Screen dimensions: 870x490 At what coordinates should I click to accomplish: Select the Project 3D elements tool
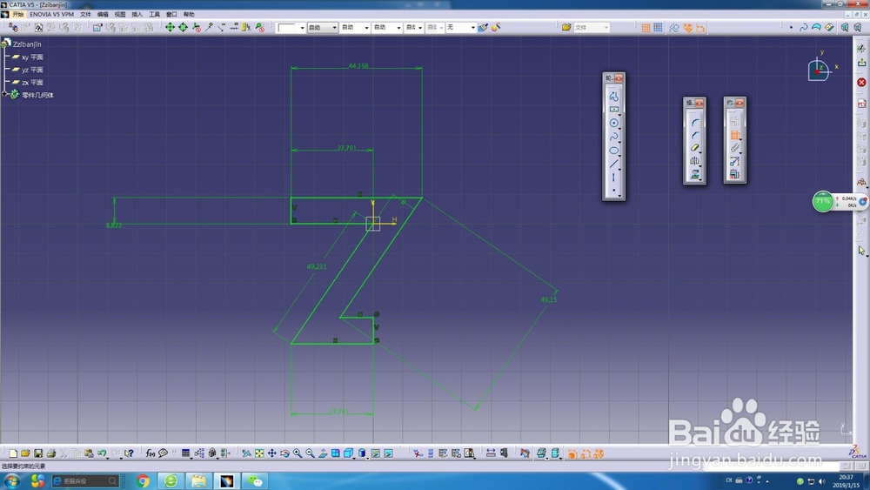coord(694,175)
